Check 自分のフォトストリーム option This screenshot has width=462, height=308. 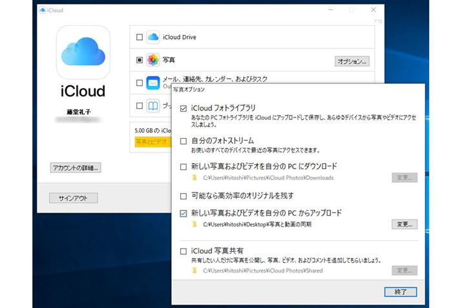point(184,141)
